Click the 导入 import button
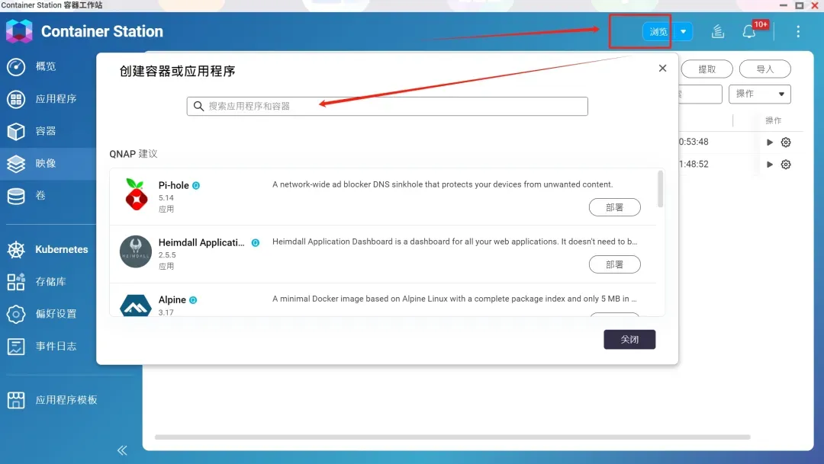The image size is (824, 464). pyautogui.click(x=764, y=69)
